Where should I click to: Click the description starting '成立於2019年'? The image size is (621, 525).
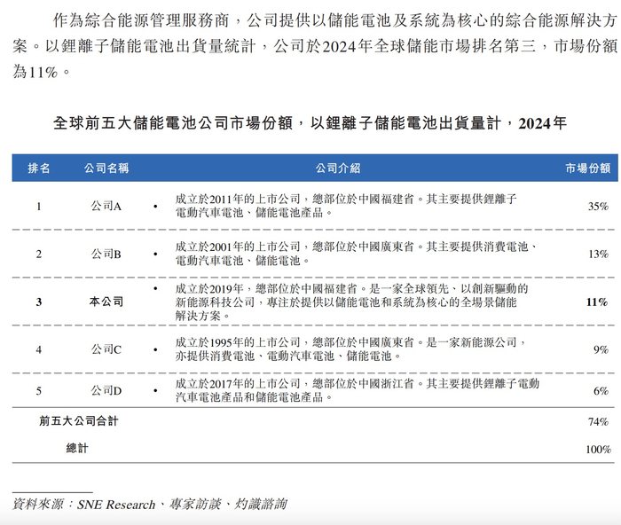351,302
